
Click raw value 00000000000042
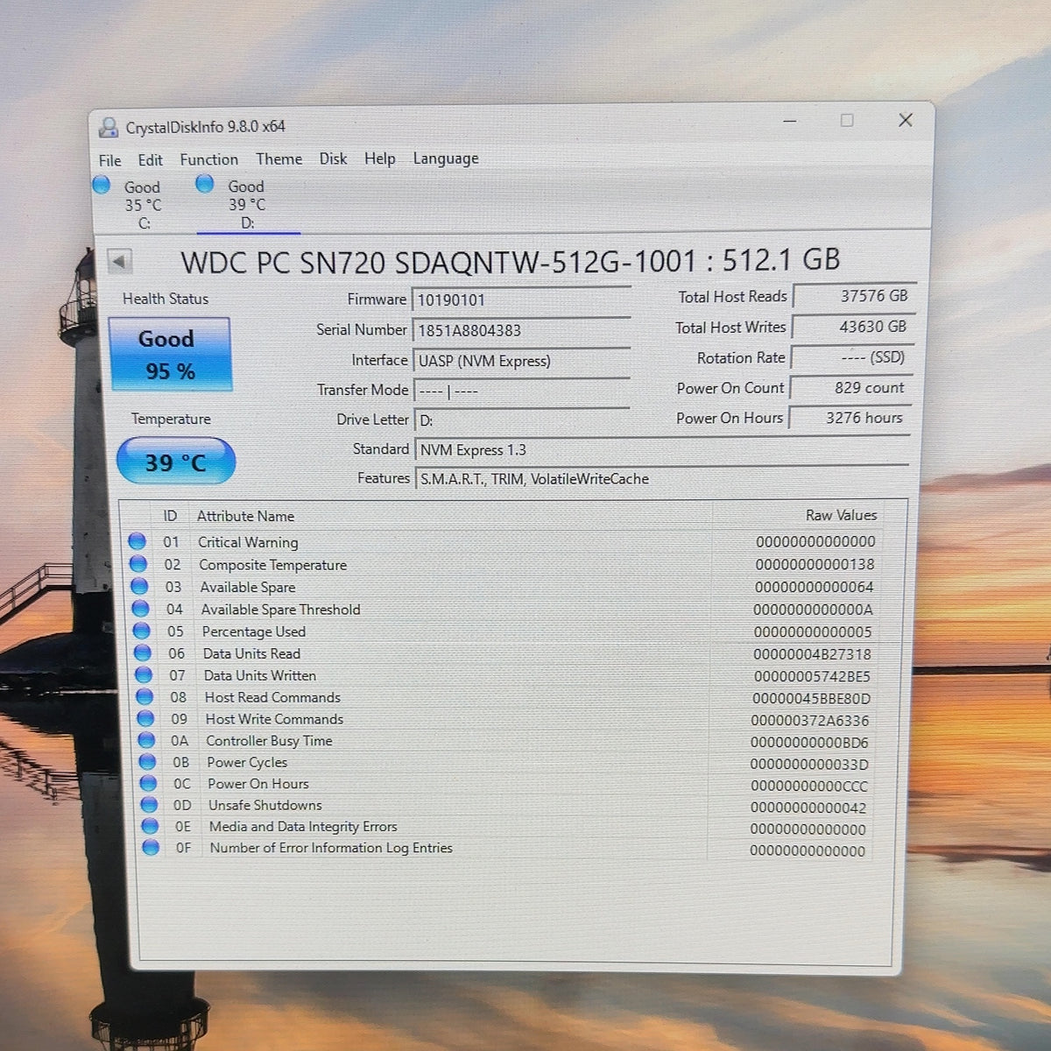coord(808,808)
